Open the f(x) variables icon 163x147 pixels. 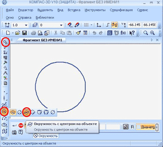tap(123, 33)
